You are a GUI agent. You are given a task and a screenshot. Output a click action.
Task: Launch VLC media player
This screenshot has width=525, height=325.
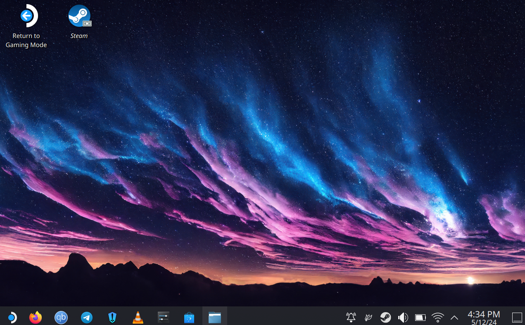(138, 317)
